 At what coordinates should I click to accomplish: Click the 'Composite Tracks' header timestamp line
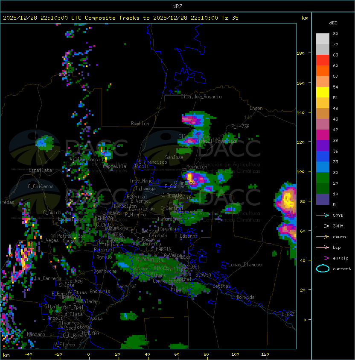tap(121, 18)
